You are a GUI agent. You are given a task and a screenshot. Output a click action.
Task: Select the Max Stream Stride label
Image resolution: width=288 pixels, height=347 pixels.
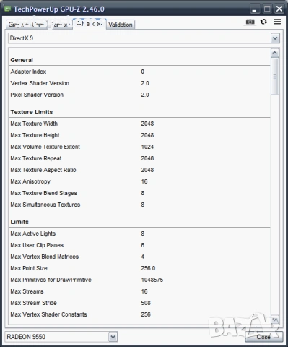point(33,303)
